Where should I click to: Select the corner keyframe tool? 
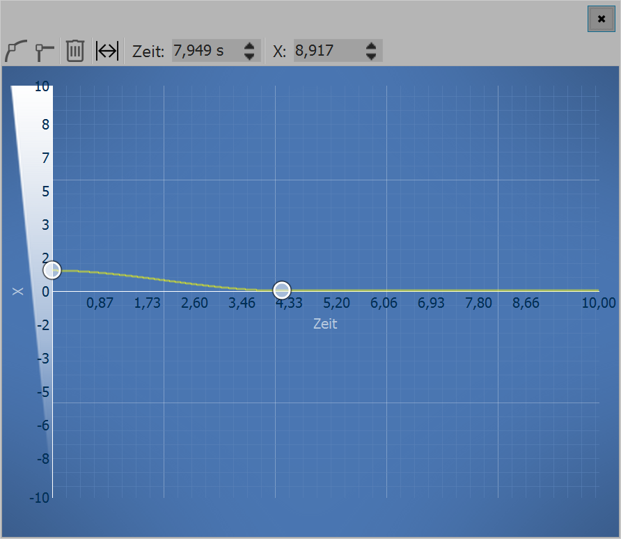(x=45, y=50)
